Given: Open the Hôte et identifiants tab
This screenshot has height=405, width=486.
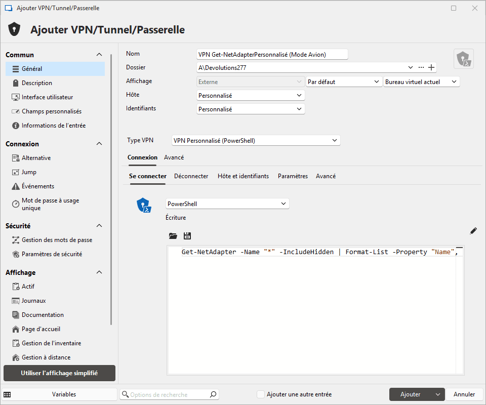Looking at the screenshot, I should click(243, 176).
